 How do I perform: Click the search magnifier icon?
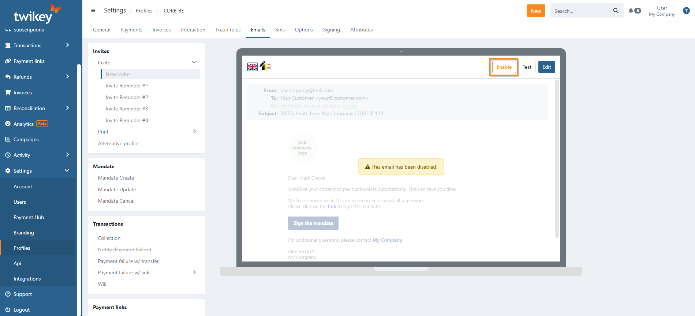[616, 11]
